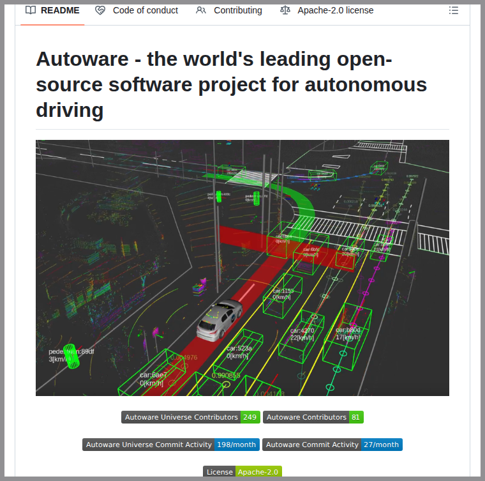Click the people Contributing icon

tap(201, 10)
